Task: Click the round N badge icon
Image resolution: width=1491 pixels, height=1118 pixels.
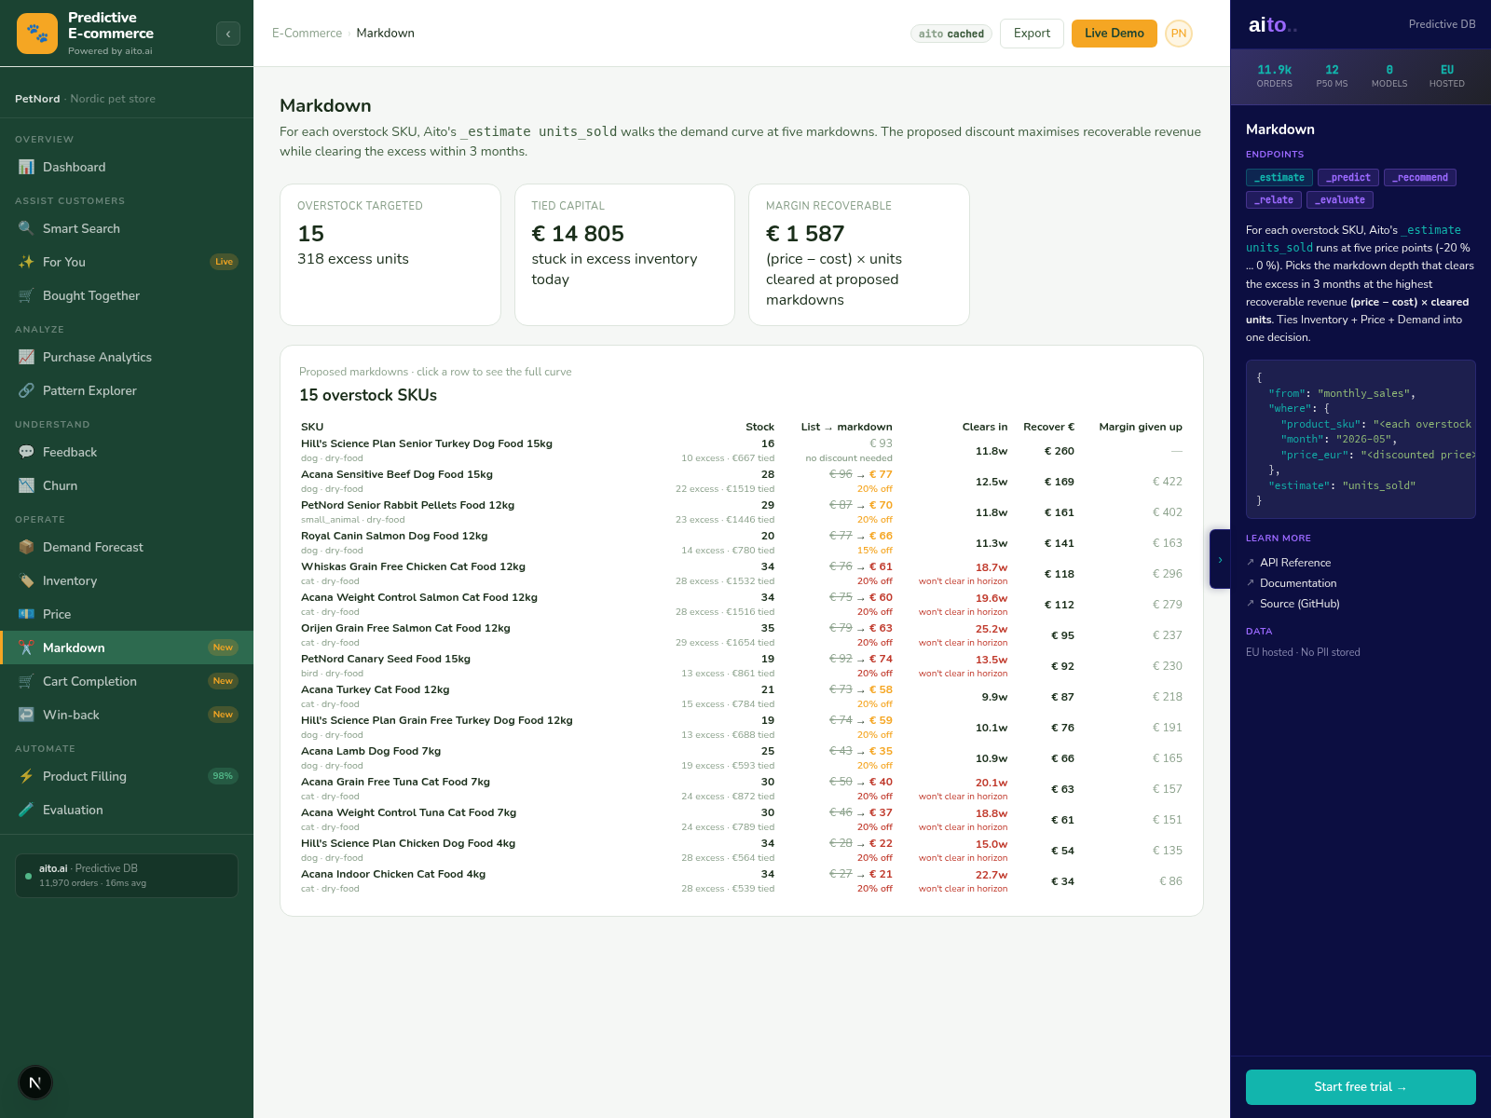Action: [35, 1083]
